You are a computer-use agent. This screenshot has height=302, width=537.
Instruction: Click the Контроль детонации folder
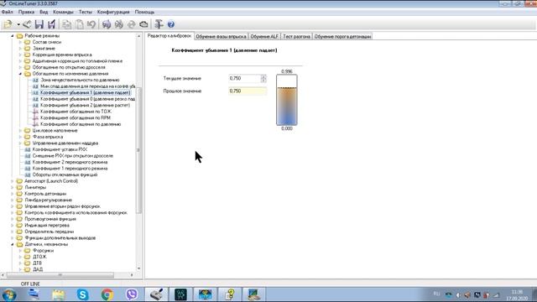click(x=45, y=194)
